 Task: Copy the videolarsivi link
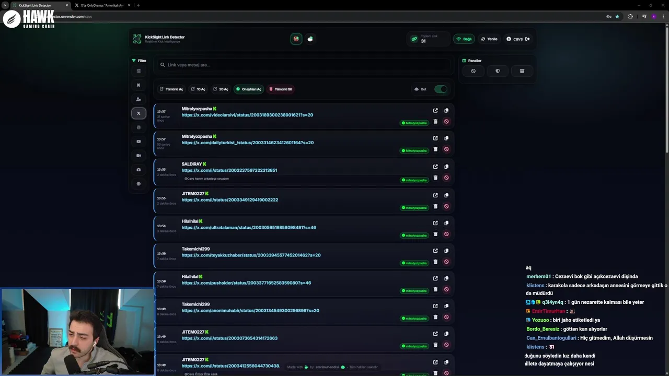tap(446, 111)
